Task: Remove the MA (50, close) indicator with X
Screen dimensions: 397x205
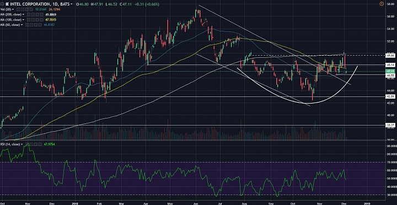Action: coord(40,25)
